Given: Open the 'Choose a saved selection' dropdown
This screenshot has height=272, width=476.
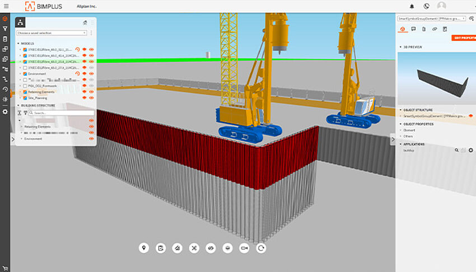Looking at the screenshot, I should 52,33.
